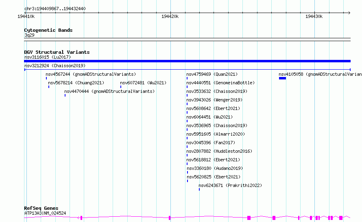
Task: Click the 194430k ruler position label
Action: (x=314, y=16)
